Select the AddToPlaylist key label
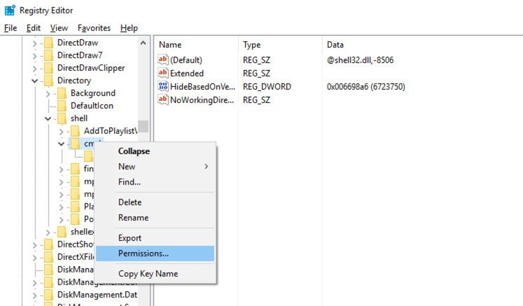 tap(110, 131)
